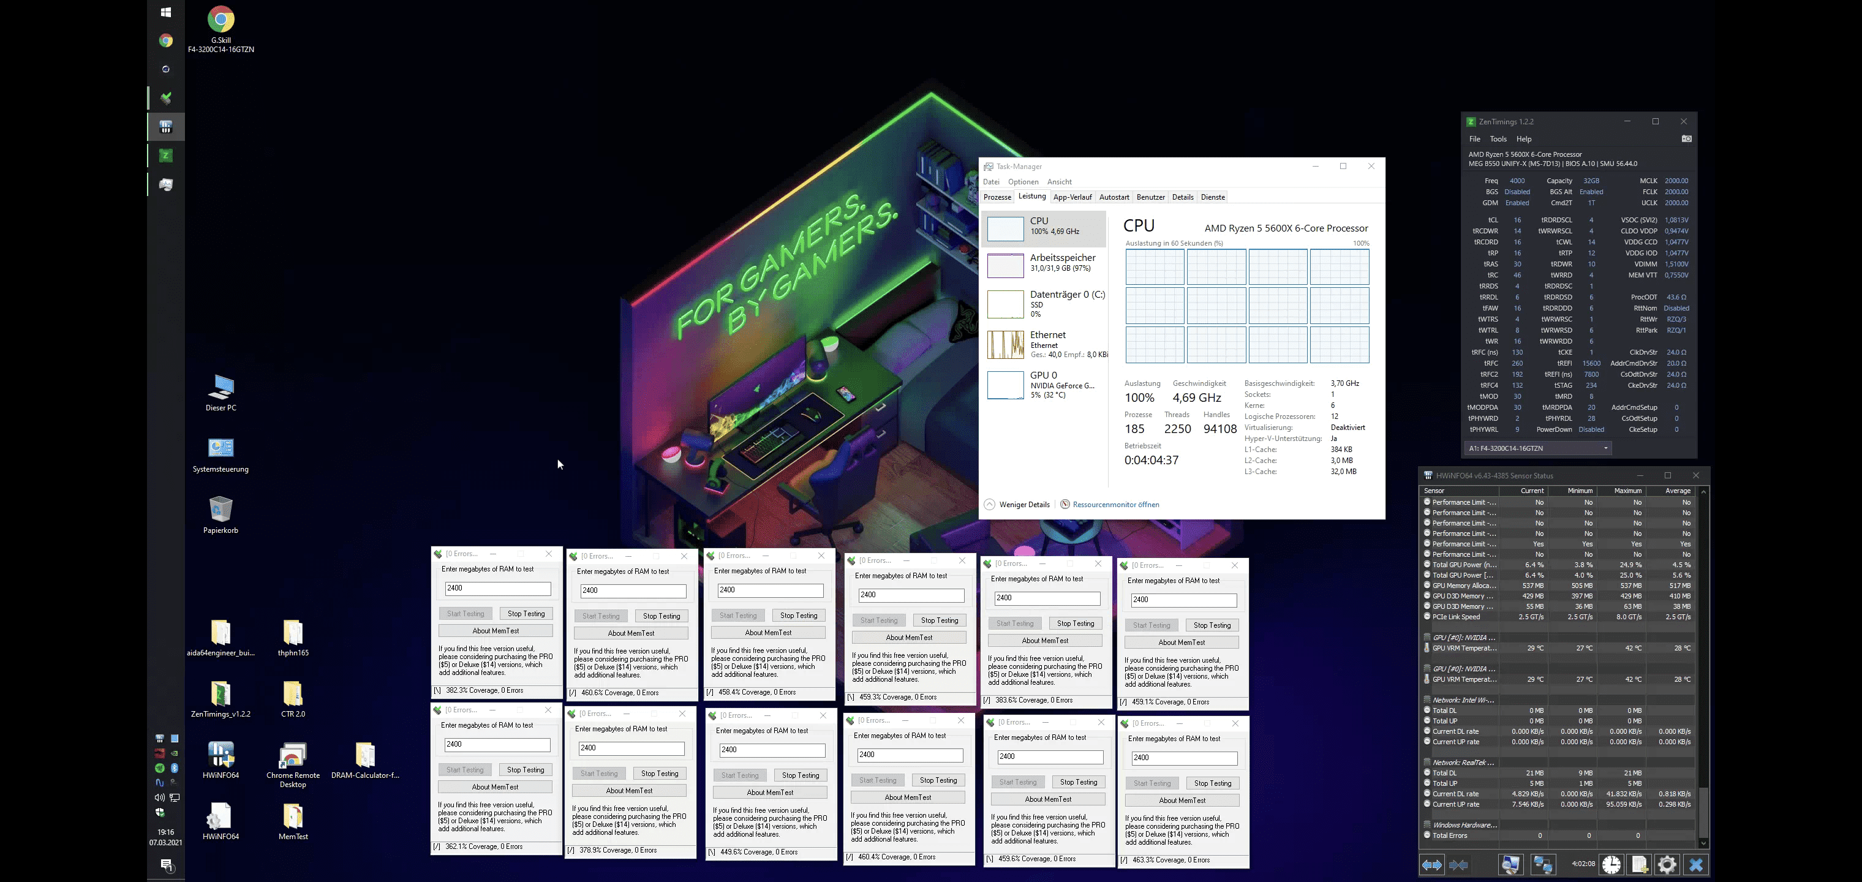
Task: Open ZenTimings memory module dropdown
Action: (x=1537, y=448)
